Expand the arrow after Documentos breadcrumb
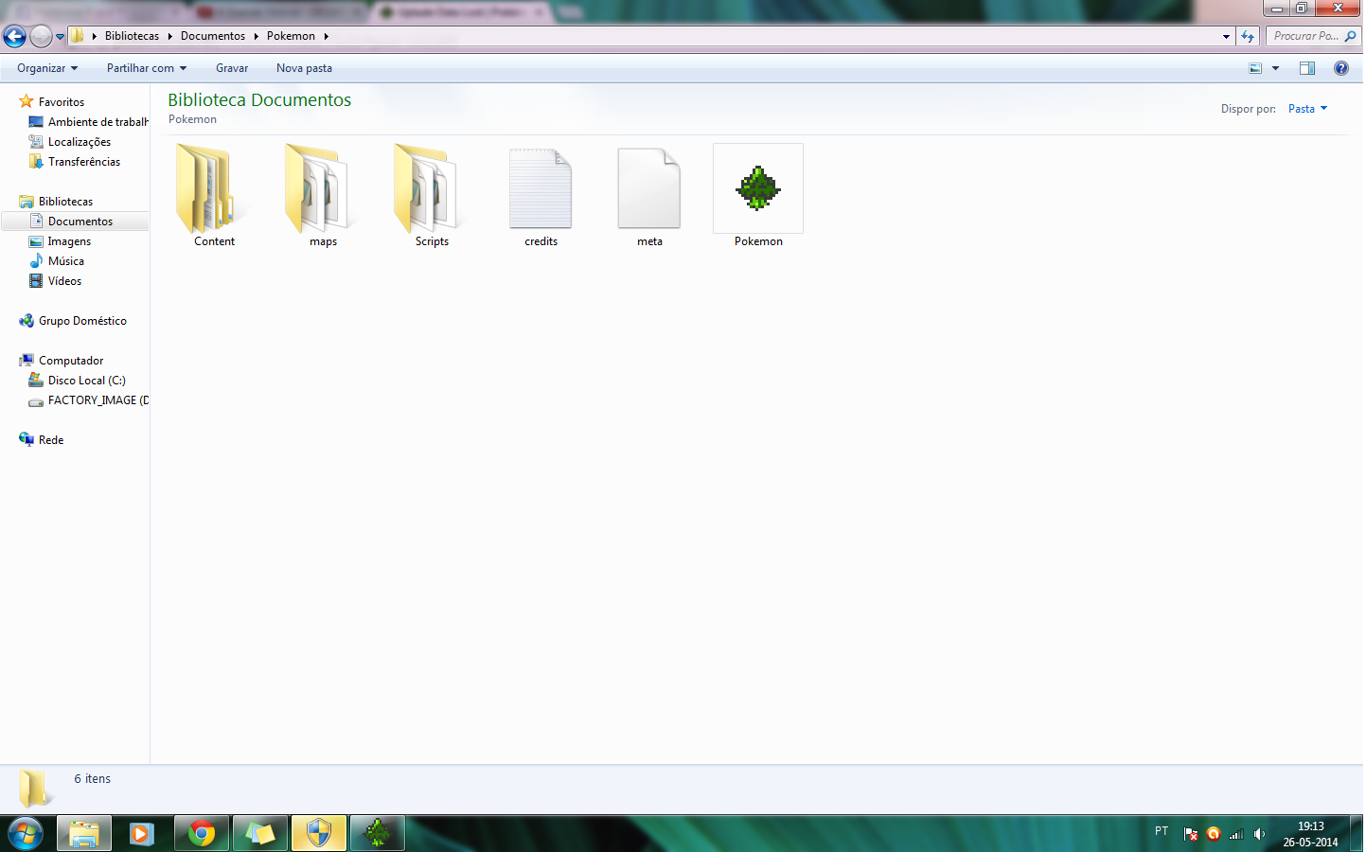Image resolution: width=1366 pixels, height=852 pixels. [x=256, y=36]
